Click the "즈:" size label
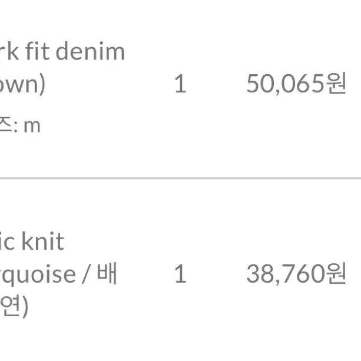Screen dimensions: 361x361 coord(9,125)
